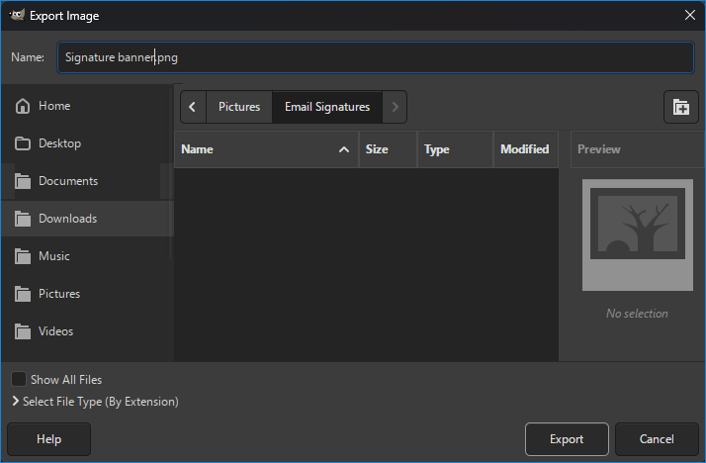Open Videos in the places sidebar
The image size is (706, 463).
coord(87,331)
